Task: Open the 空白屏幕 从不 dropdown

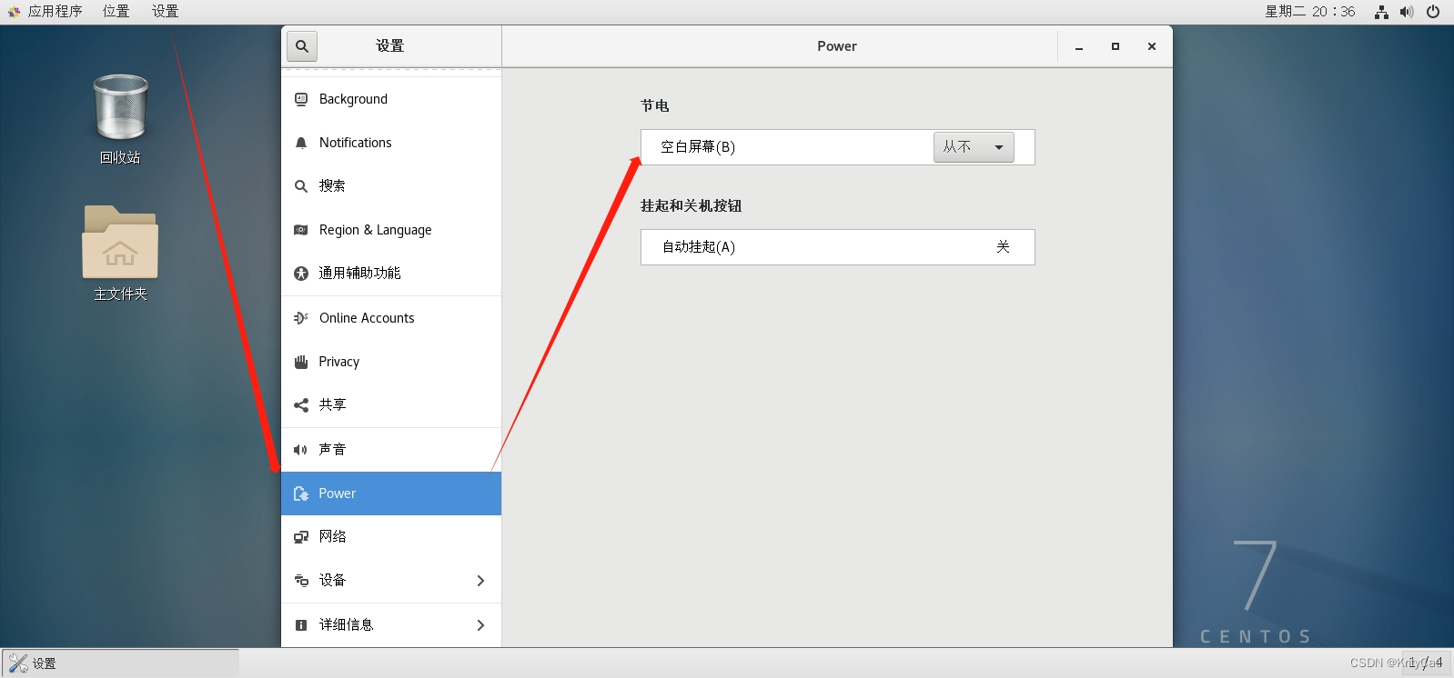Action: (x=974, y=147)
